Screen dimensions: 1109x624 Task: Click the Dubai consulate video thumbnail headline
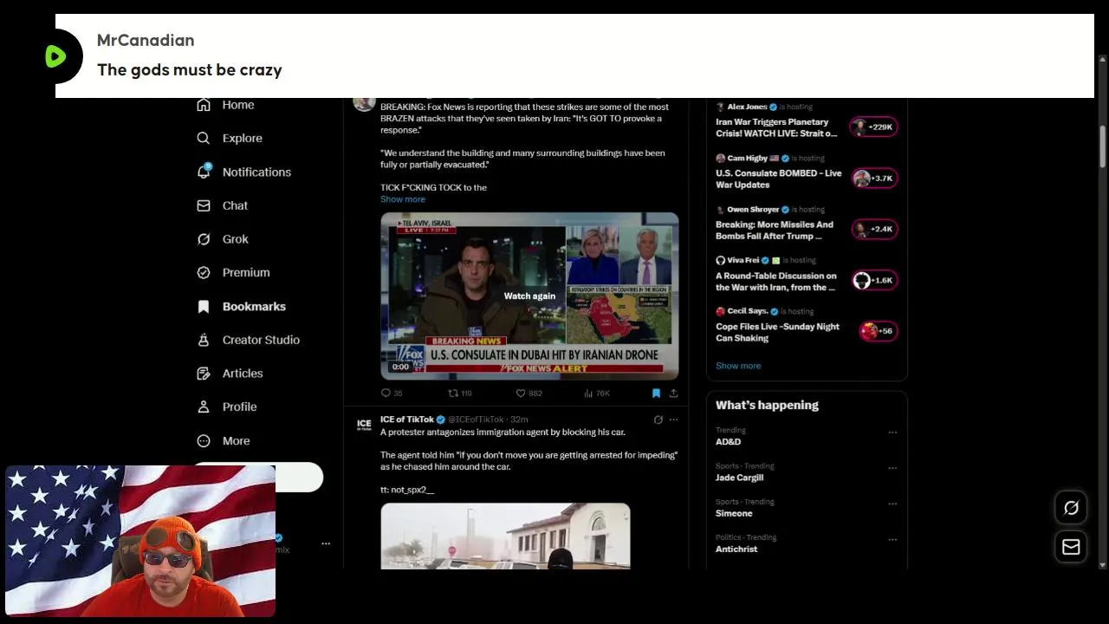[544, 355]
